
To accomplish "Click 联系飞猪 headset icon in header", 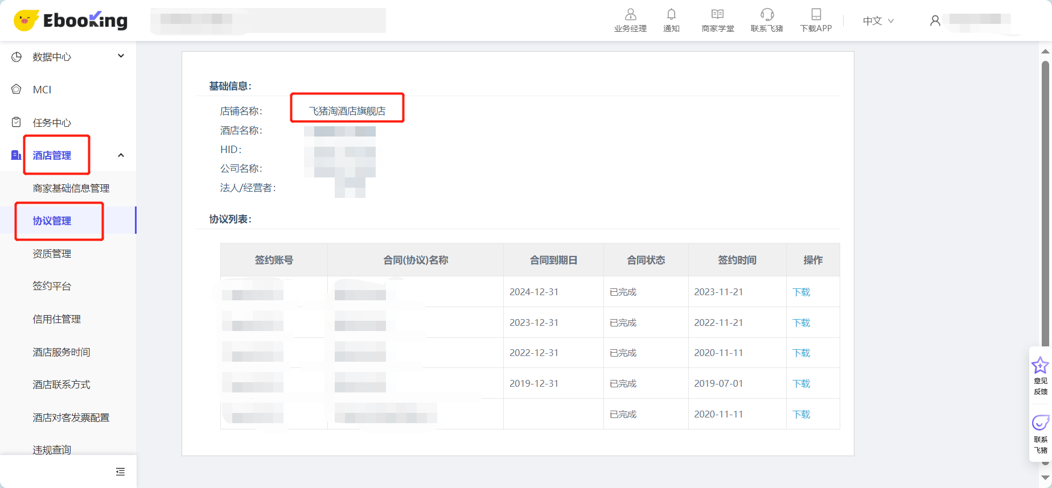I will 767,14.
